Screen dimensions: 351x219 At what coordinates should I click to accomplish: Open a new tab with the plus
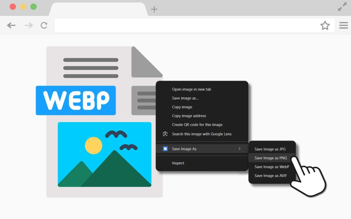pos(154,9)
